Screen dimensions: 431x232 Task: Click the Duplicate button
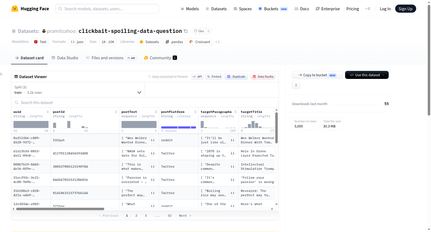tap(236, 77)
